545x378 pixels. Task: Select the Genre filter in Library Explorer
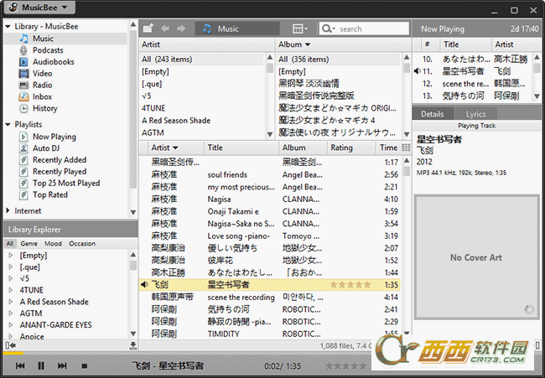click(x=29, y=243)
